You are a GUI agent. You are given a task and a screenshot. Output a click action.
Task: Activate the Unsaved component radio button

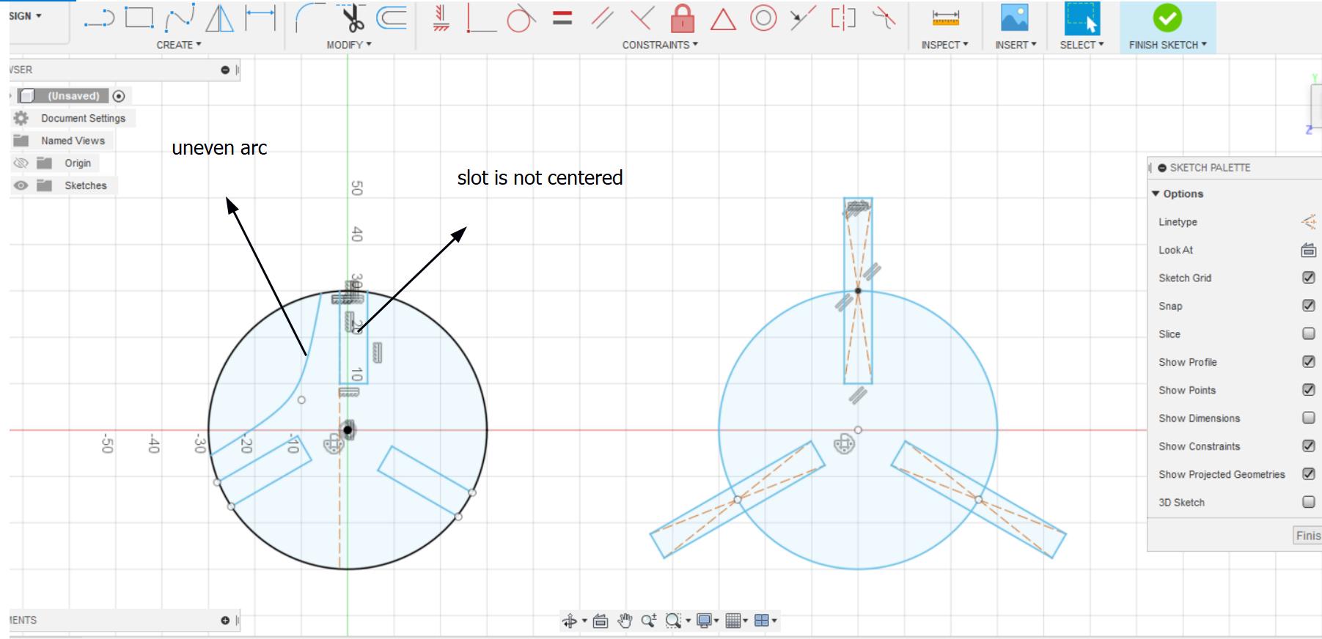pos(119,96)
